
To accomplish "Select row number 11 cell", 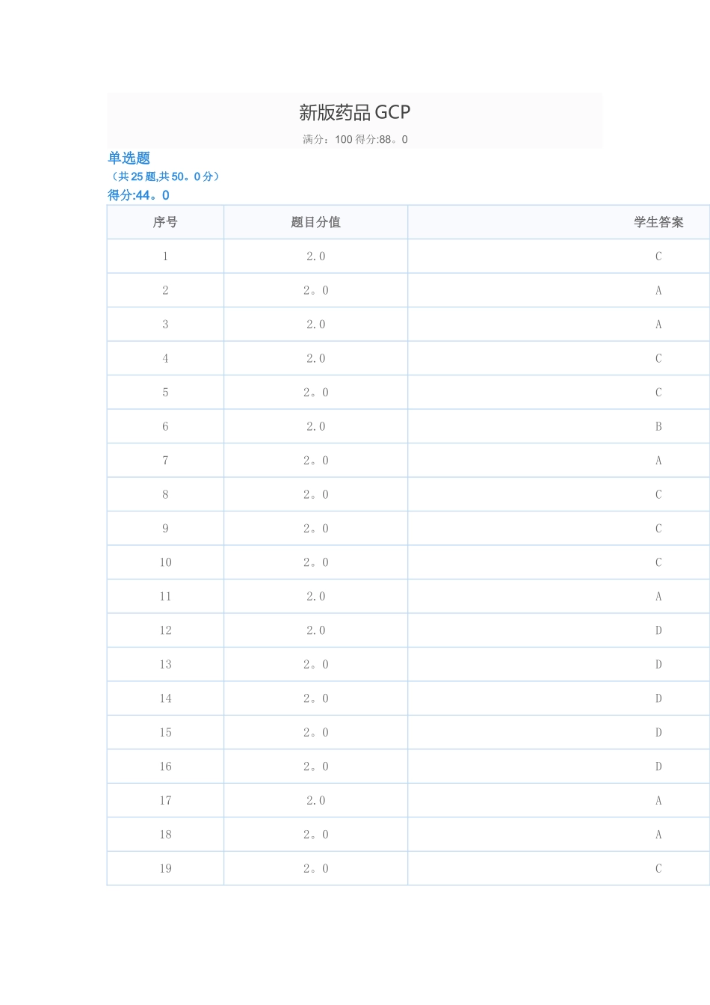I will (165, 597).
